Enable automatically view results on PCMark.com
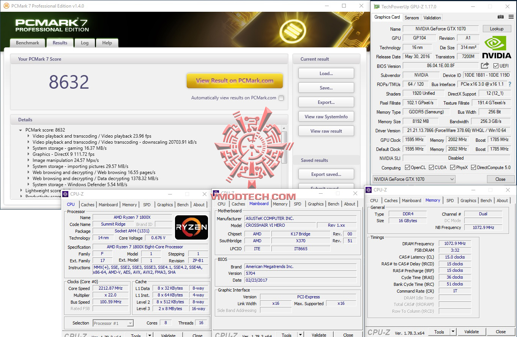Image resolution: width=517 pixels, height=337 pixels. [x=281, y=97]
